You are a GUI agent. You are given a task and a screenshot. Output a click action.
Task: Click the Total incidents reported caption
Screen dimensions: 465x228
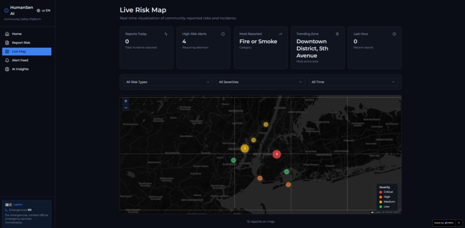click(x=141, y=47)
